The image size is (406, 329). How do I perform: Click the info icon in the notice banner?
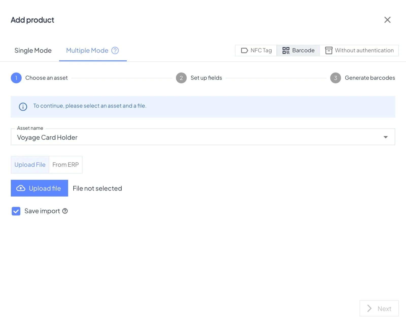click(x=23, y=107)
